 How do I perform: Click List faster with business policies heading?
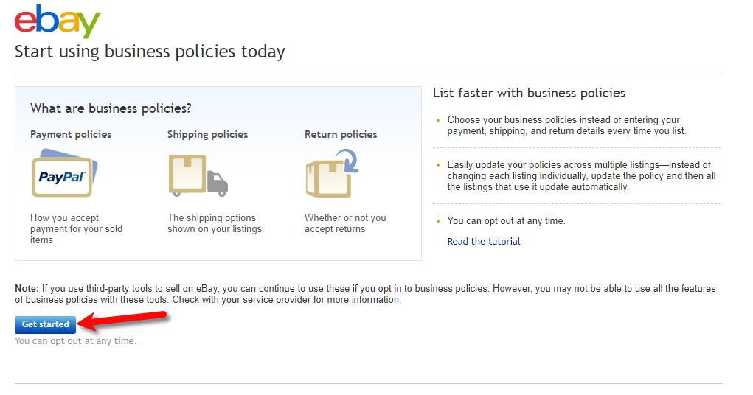(x=530, y=93)
